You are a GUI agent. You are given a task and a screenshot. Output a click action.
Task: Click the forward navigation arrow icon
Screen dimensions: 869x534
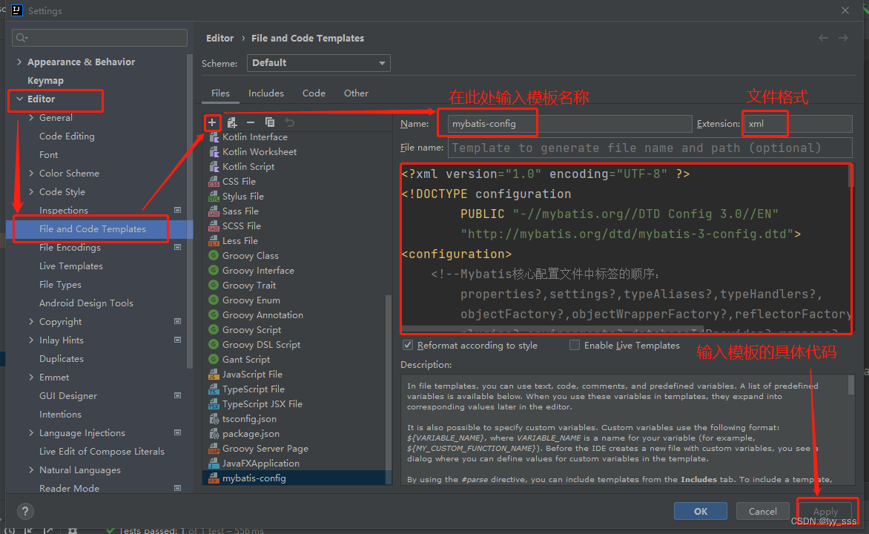point(844,38)
